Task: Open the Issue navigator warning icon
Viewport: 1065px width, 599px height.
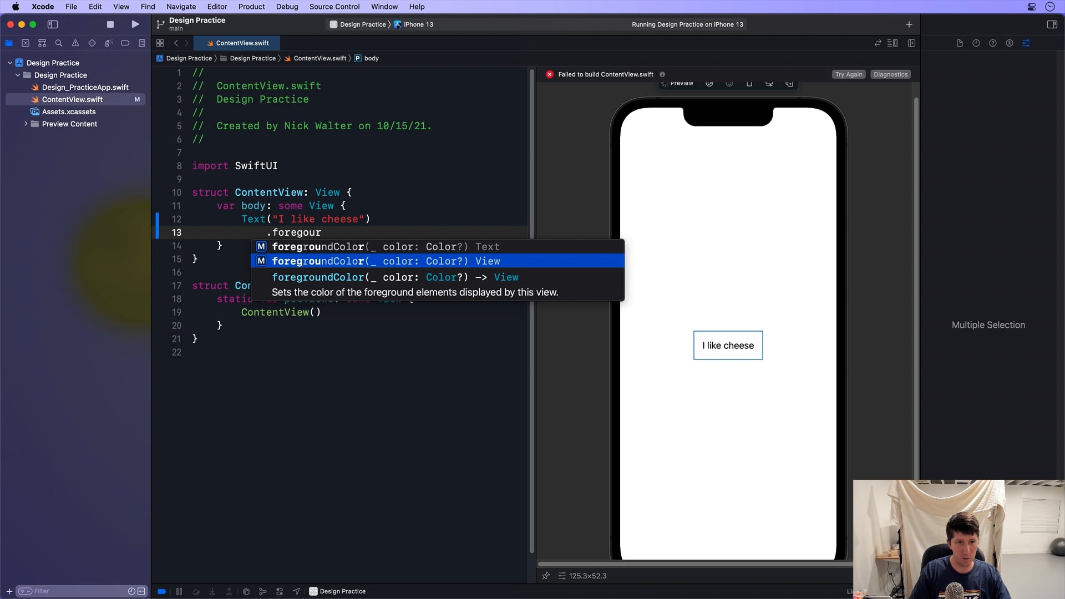Action: tap(75, 43)
